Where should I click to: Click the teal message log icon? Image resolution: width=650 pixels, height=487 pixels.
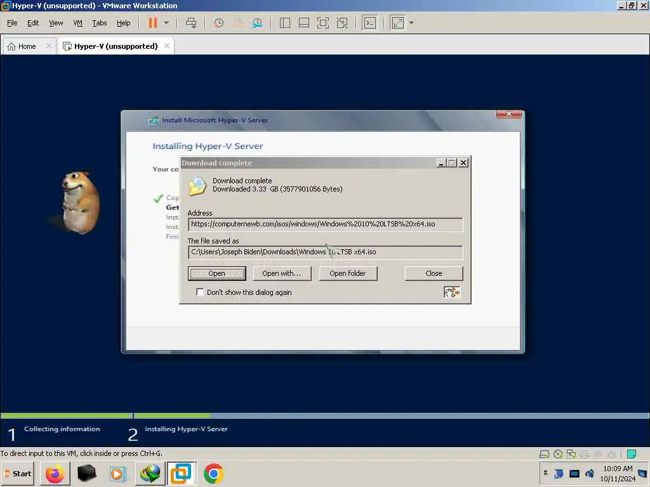632,454
